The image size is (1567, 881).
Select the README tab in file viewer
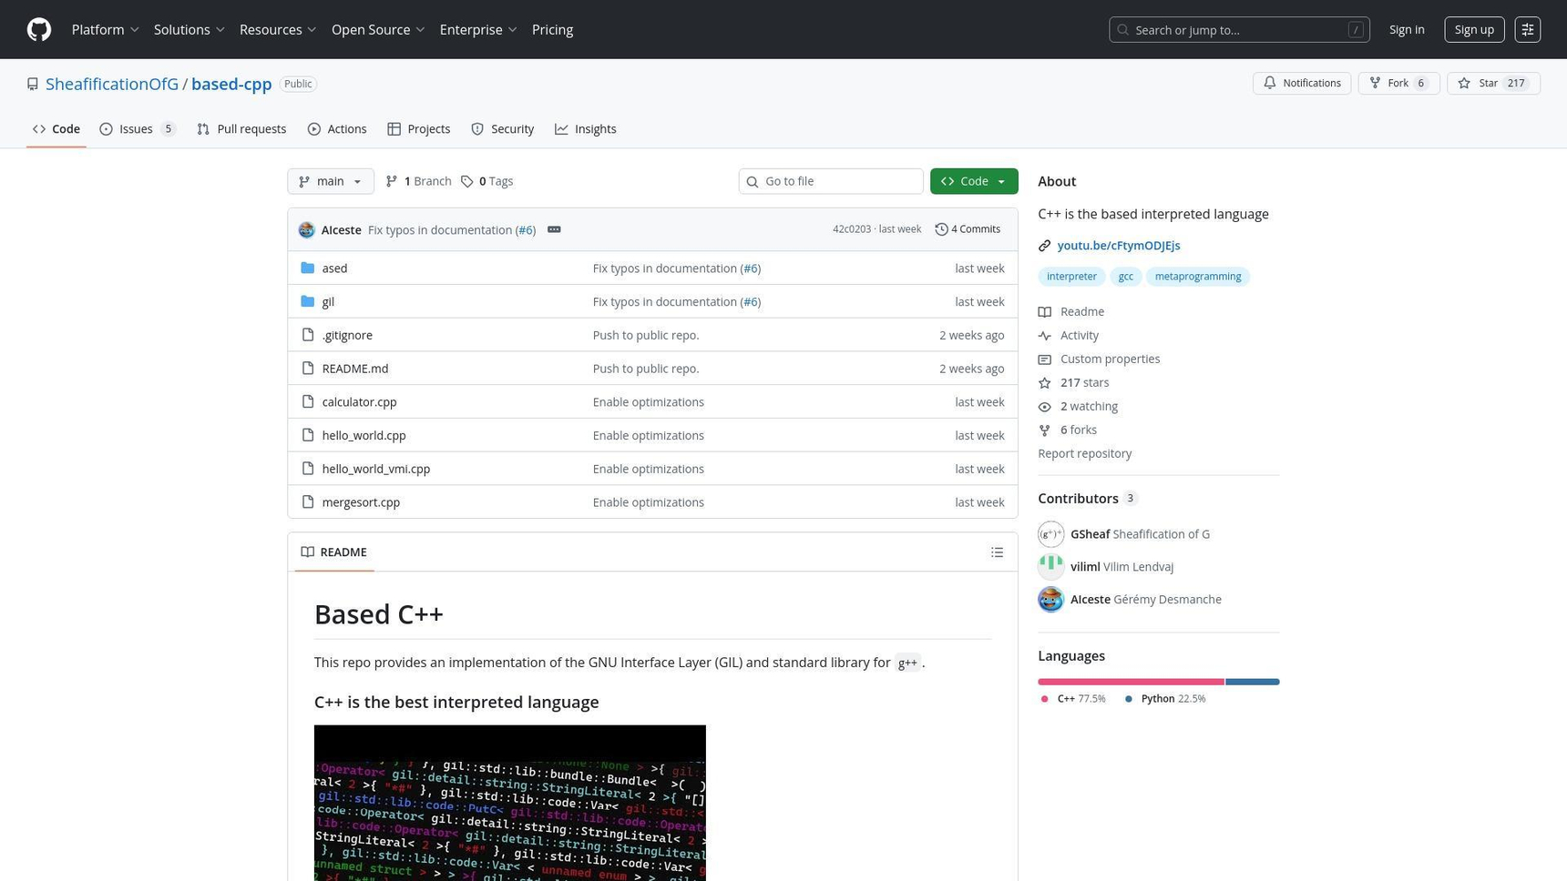pyautogui.click(x=334, y=552)
